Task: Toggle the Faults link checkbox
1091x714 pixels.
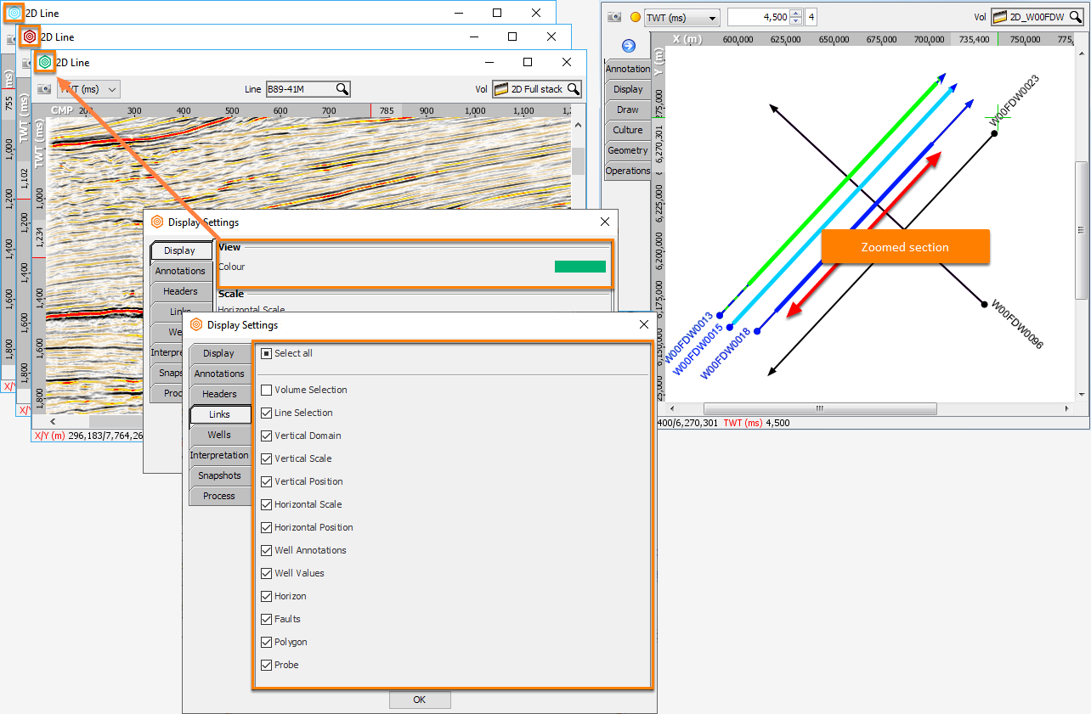Action: click(267, 619)
